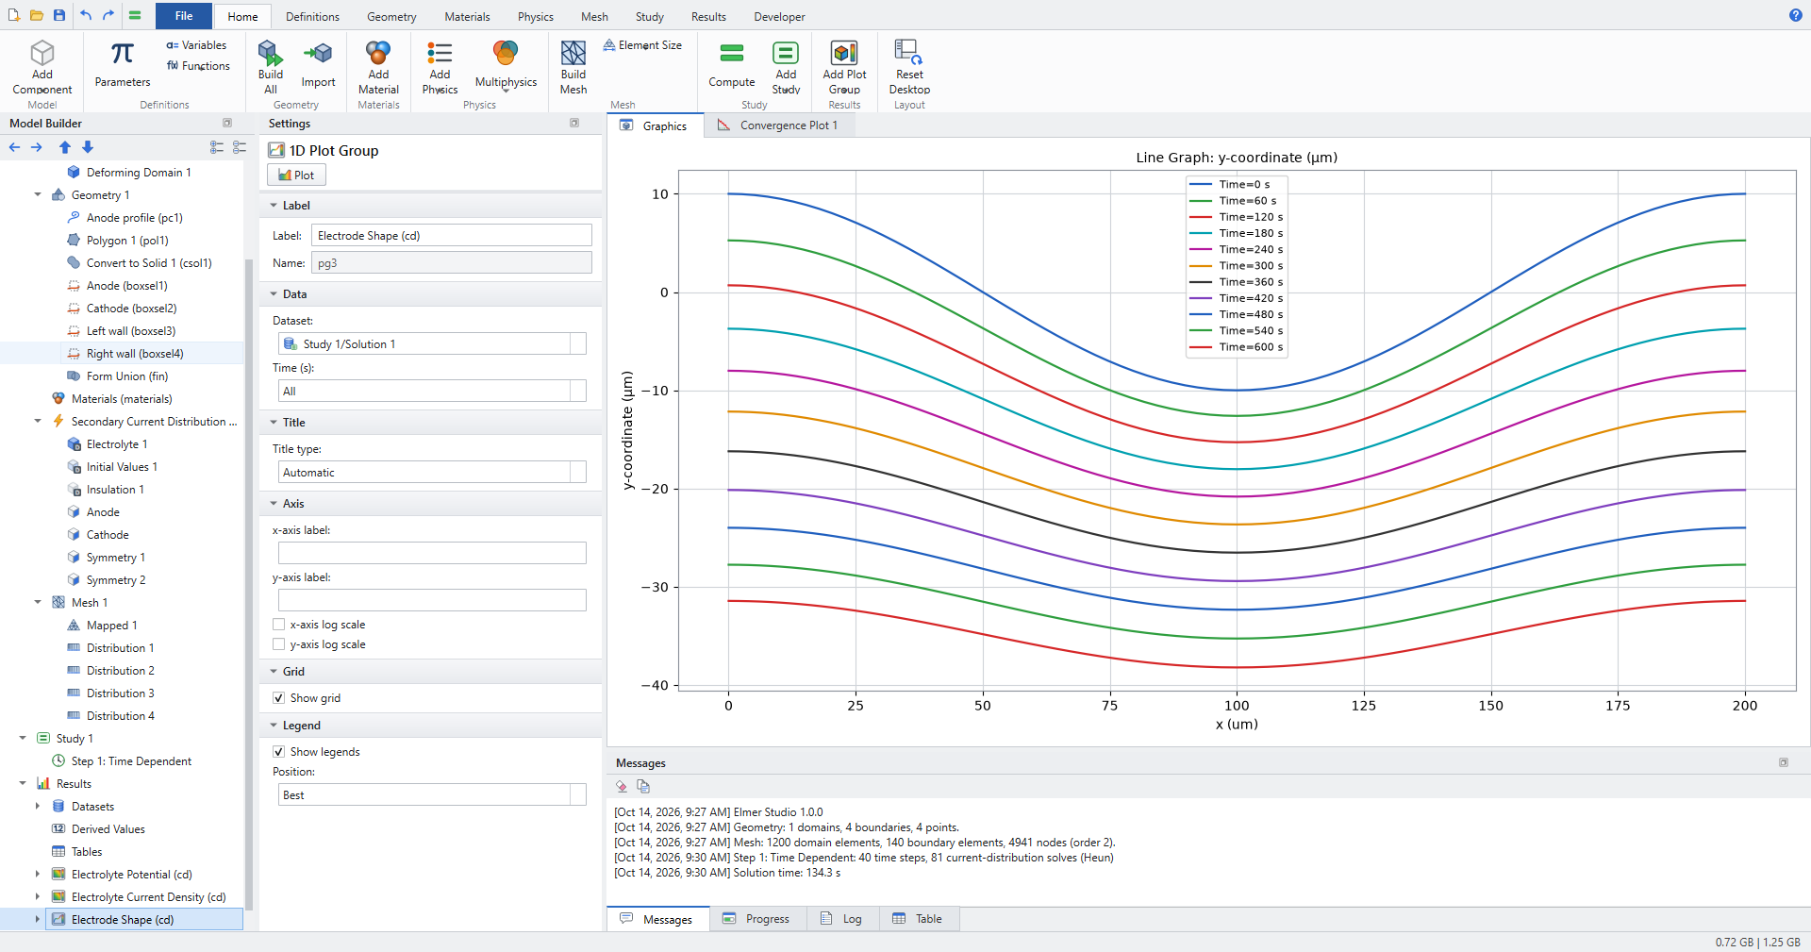This screenshot has width=1811, height=952.
Task: Switch to the Physics ribbon tab
Action: 536,17
